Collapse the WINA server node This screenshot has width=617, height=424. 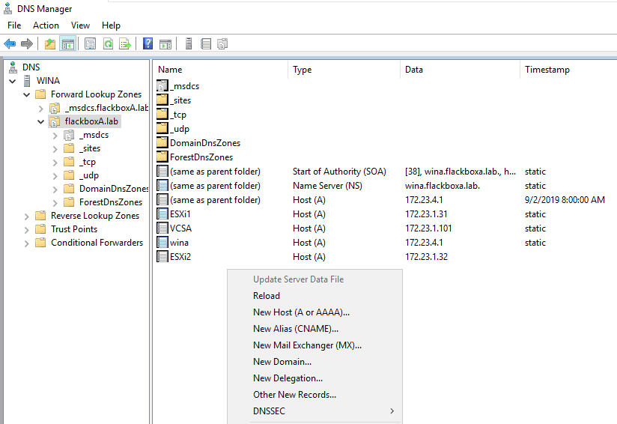tap(13, 81)
